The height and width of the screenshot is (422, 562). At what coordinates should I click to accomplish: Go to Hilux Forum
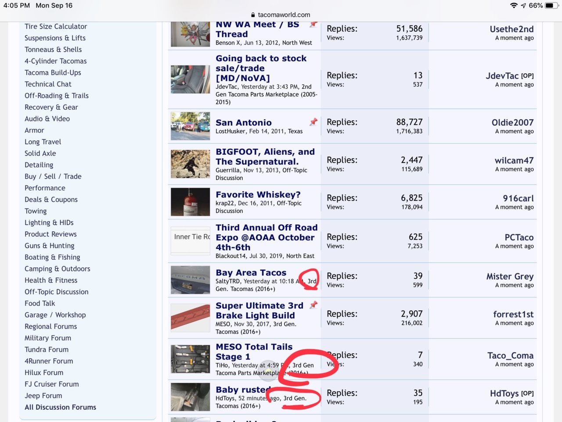[44, 372]
